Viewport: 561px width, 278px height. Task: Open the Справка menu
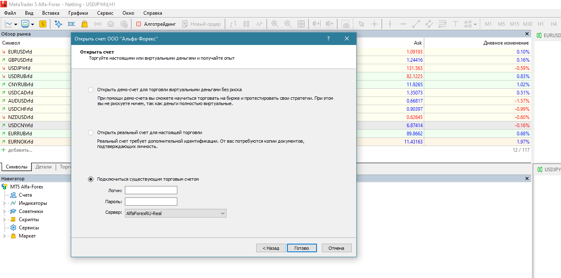tap(153, 13)
